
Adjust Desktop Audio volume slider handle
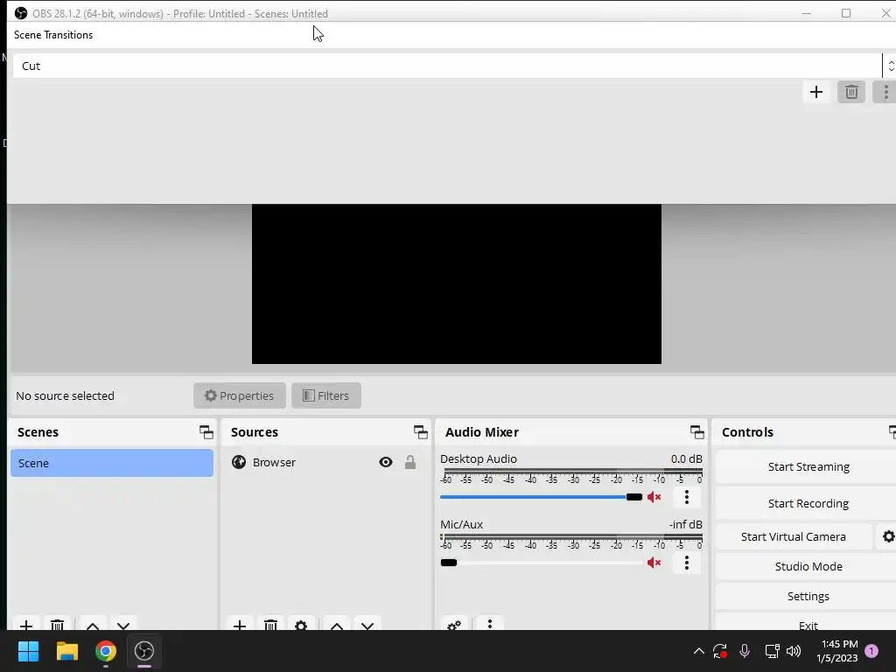click(x=634, y=497)
